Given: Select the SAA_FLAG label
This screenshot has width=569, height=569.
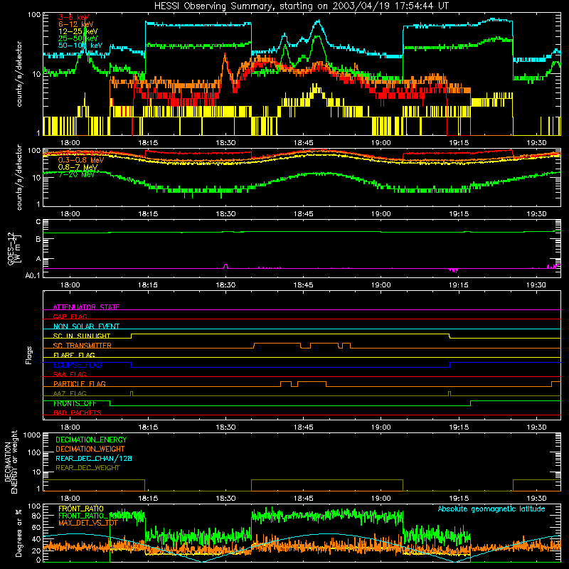Looking at the screenshot, I should (x=70, y=374).
